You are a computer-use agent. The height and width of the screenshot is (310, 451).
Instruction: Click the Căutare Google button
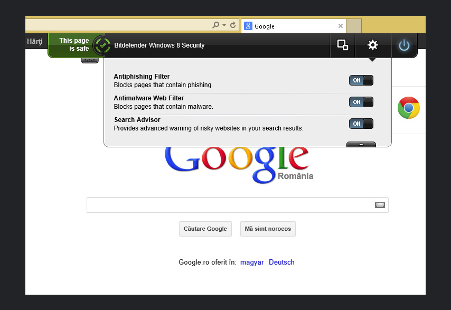click(x=205, y=229)
